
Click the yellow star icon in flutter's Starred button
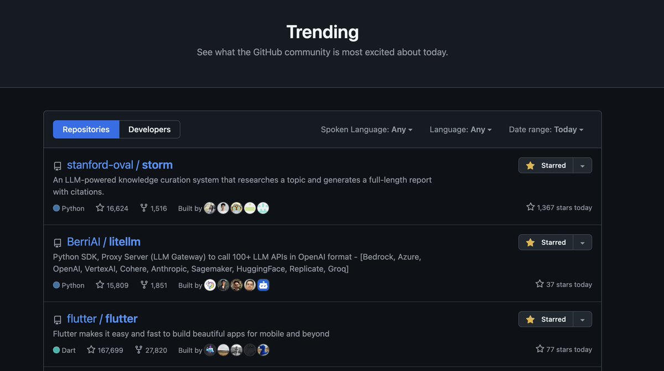point(530,319)
